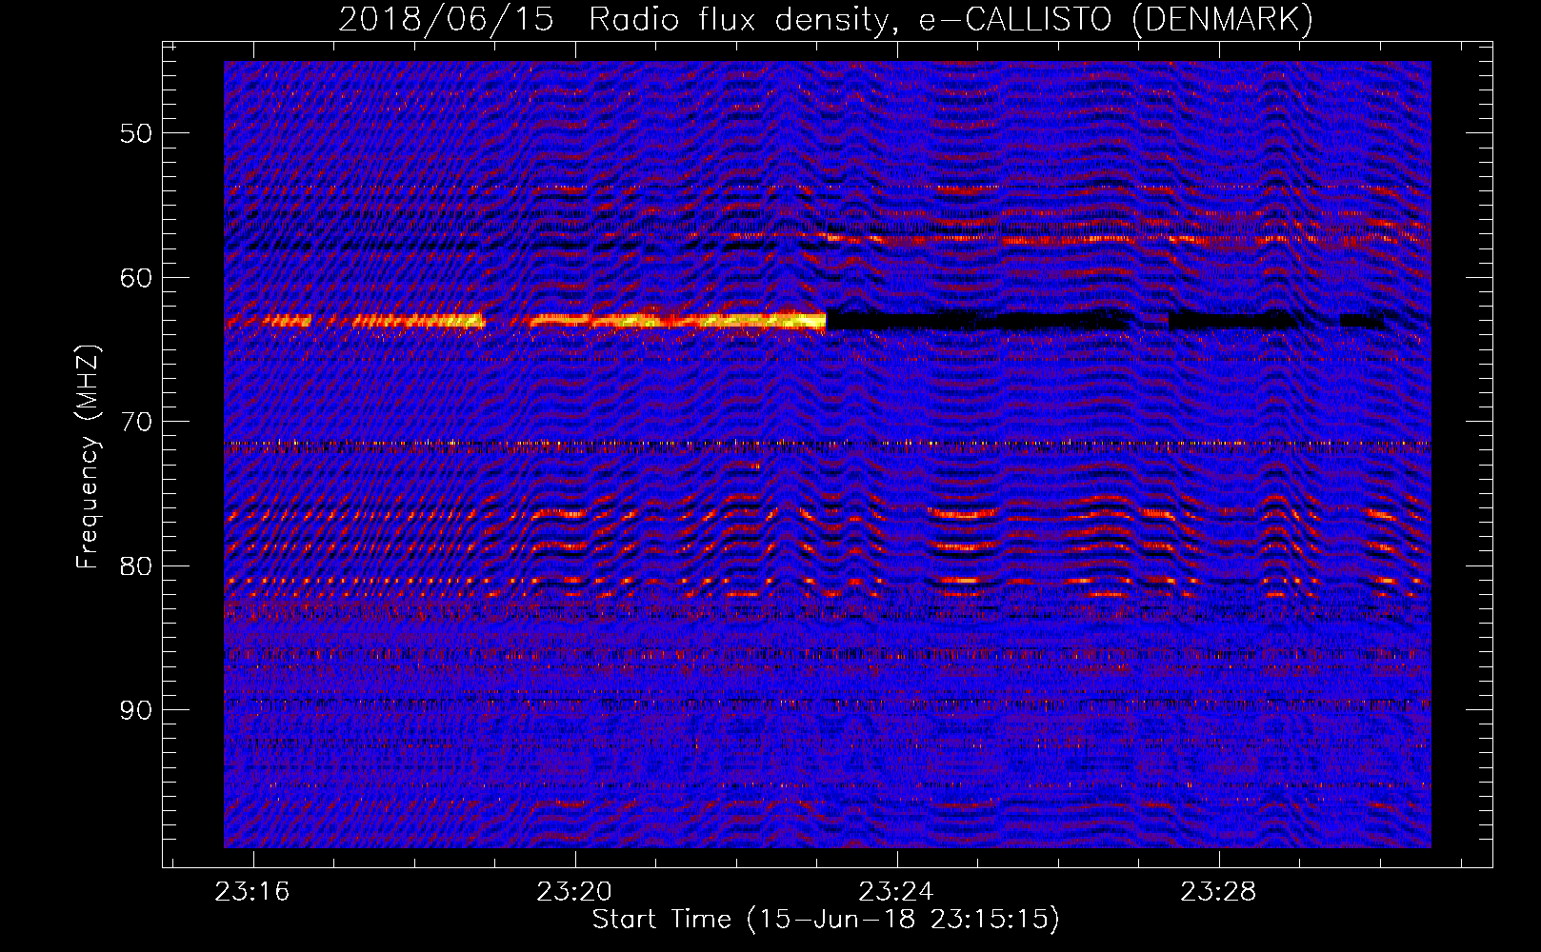Viewport: 1541px width, 952px height.
Task: Click the 'Start Time (15-Jun-18 23:15:15)' label
Action: [x=826, y=920]
